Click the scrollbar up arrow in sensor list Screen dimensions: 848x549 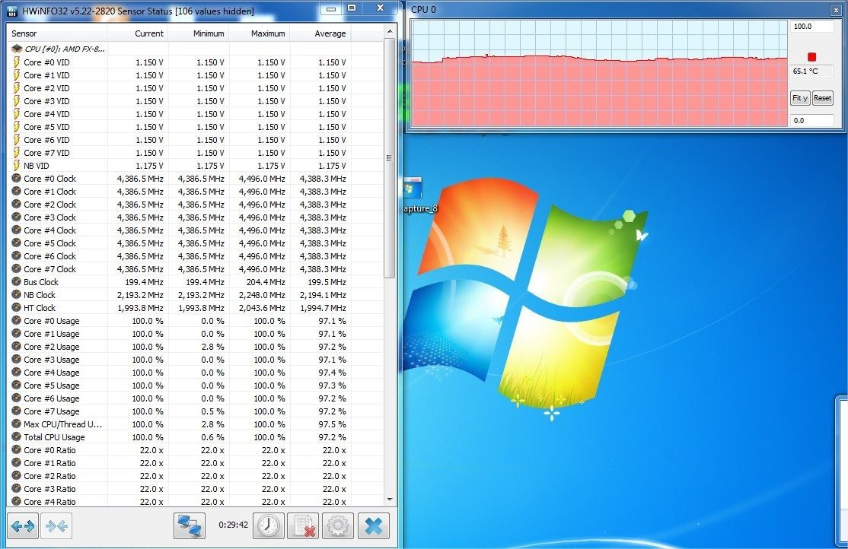click(389, 32)
